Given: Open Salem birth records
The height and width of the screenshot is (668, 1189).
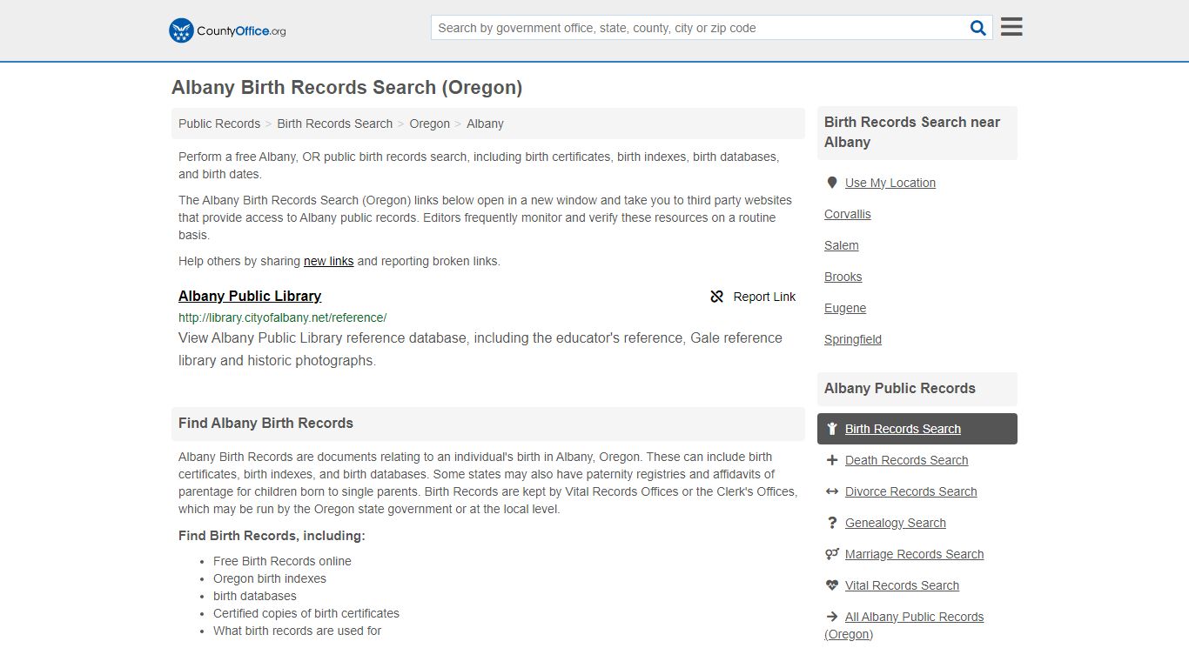Looking at the screenshot, I should click(x=842, y=245).
